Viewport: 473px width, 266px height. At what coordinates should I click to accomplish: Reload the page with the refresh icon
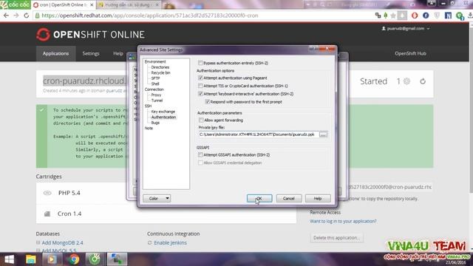tap(27, 16)
